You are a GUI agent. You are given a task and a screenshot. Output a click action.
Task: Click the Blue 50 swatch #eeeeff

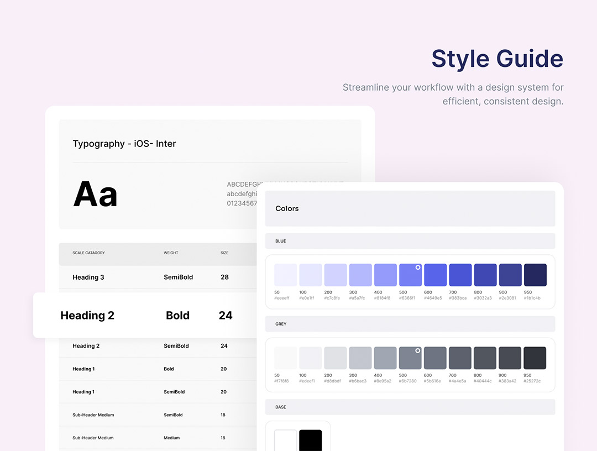click(x=285, y=275)
